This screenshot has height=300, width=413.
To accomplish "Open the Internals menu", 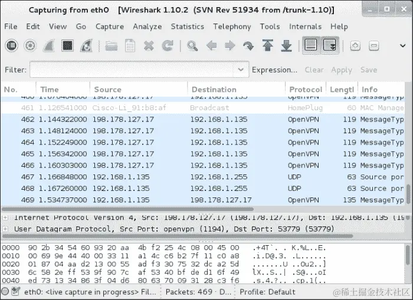I will coord(305,27).
